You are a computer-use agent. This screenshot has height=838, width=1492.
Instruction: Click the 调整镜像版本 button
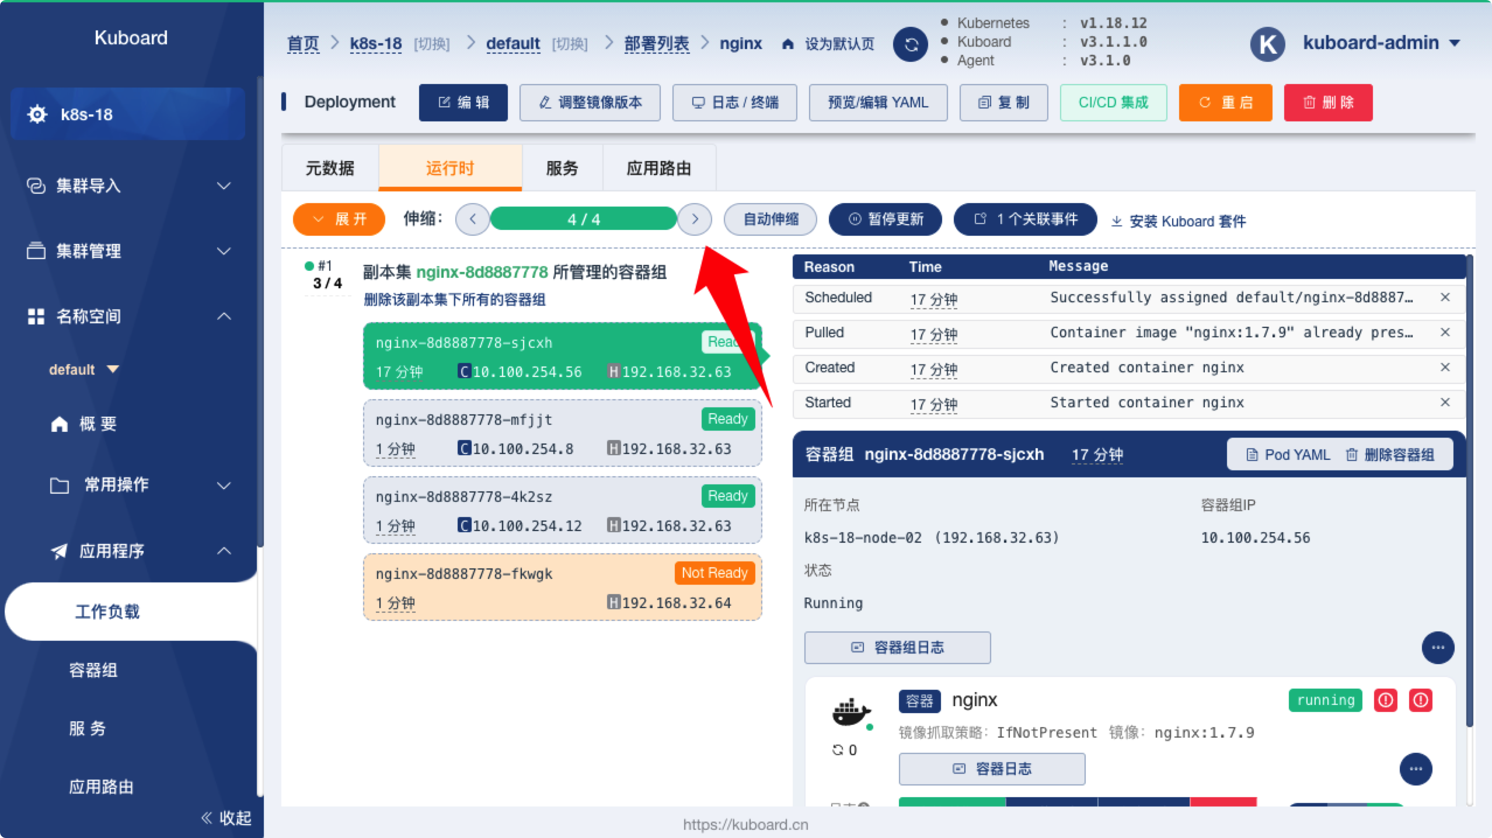click(x=590, y=103)
